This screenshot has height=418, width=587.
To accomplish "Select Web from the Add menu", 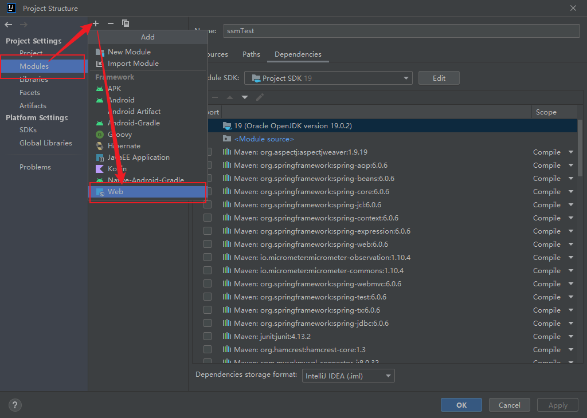I will [x=147, y=192].
